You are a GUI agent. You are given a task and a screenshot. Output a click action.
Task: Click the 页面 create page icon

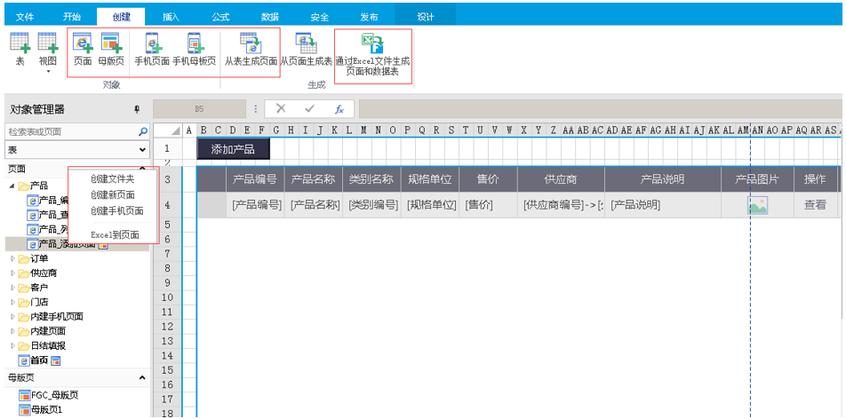click(x=83, y=43)
